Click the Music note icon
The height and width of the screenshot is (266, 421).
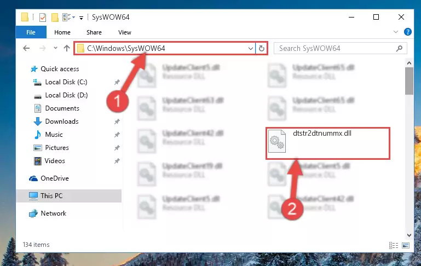tap(38, 135)
